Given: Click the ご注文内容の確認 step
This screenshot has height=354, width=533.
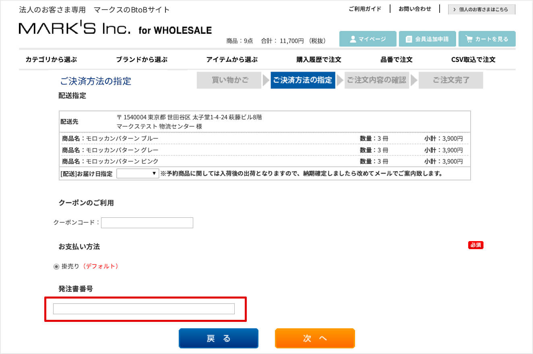Looking at the screenshot, I should click(x=377, y=80).
